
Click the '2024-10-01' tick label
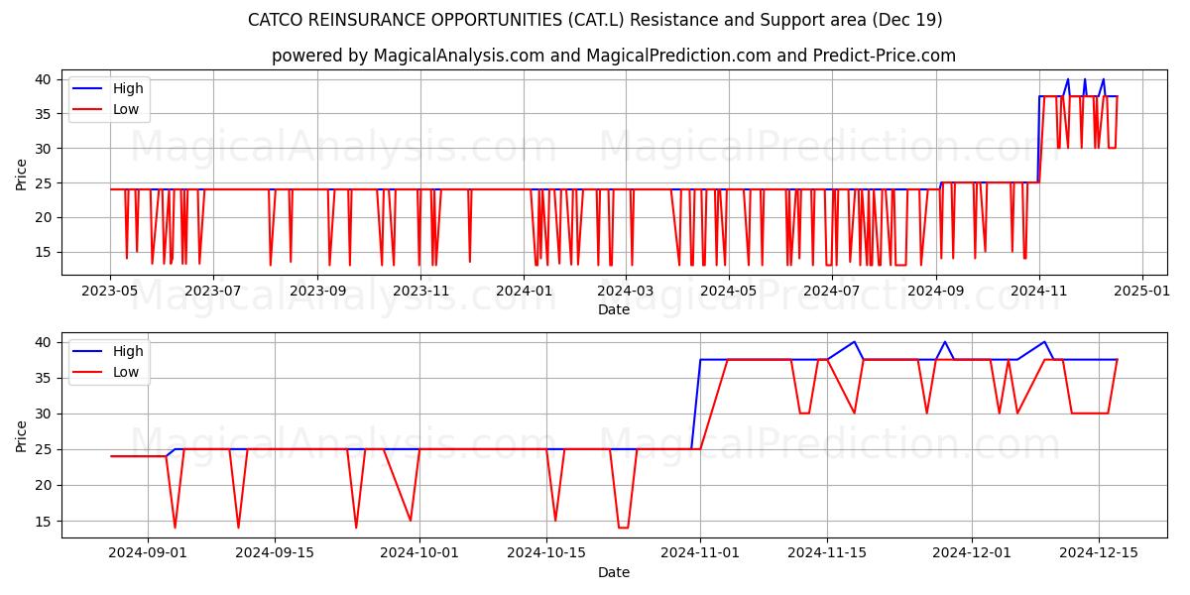[x=419, y=552]
